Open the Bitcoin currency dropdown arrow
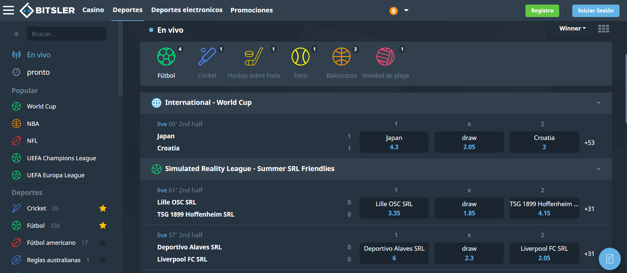The image size is (627, 273). (x=406, y=10)
